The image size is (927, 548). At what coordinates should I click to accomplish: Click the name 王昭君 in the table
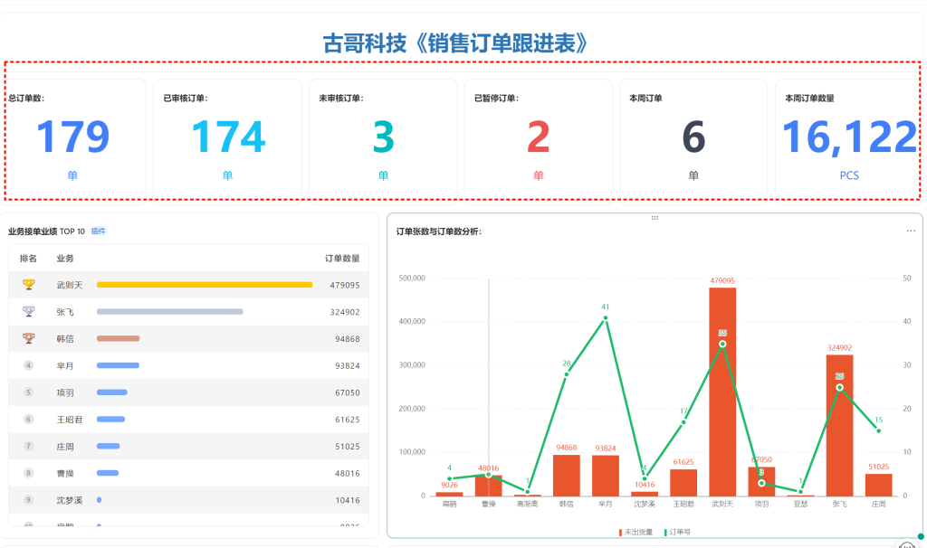[69, 420]
